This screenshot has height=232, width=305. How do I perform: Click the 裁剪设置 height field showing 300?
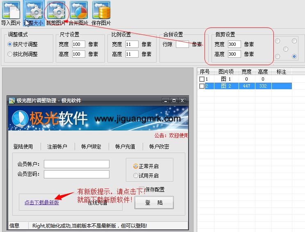(x=234, y=54)
